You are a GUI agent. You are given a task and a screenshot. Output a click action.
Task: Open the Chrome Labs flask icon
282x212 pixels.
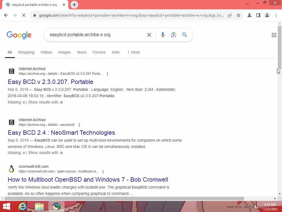point(250,15)
